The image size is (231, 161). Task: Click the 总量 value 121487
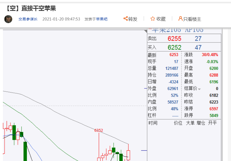[x=172, y=68]
